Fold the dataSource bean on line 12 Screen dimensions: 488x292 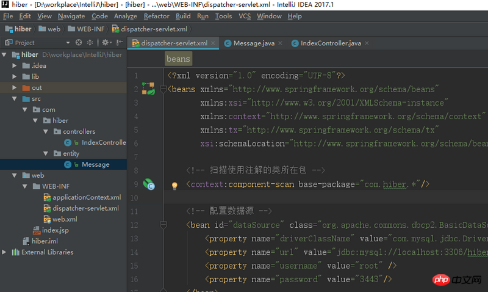[163, 225]
